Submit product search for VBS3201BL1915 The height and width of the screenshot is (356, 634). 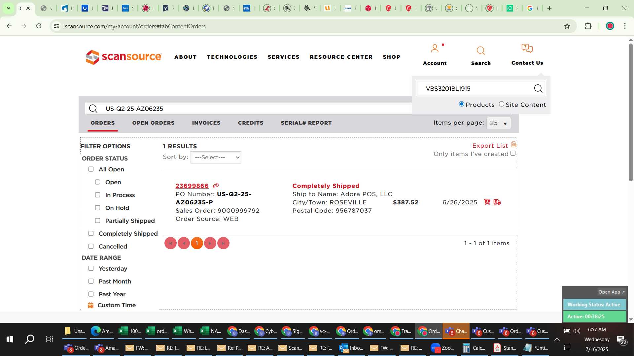538,88
